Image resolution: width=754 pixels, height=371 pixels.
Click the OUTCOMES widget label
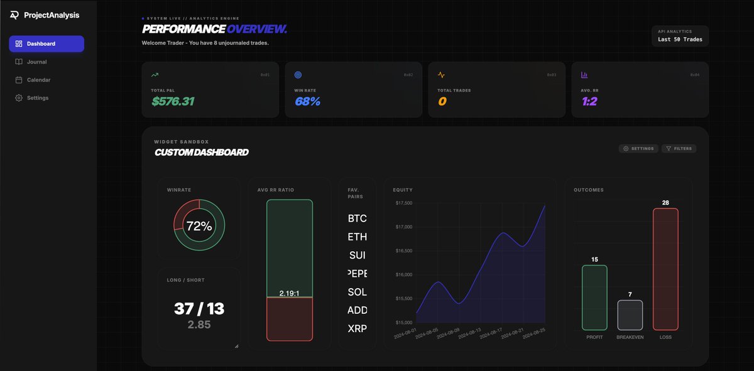pos(587,190)
